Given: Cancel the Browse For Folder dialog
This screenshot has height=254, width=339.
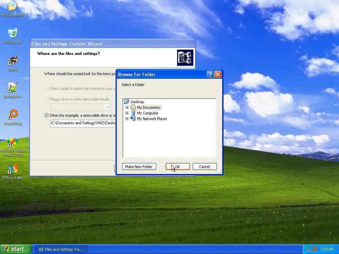Looking at the screenshot, I should [205, 167].
